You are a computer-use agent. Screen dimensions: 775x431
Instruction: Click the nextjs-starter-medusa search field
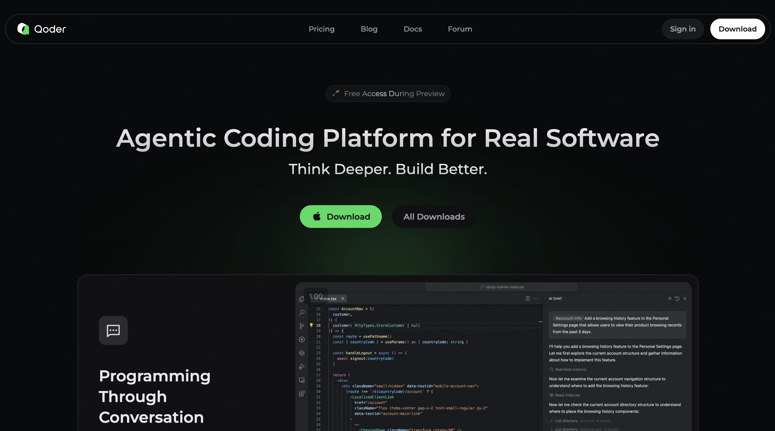click(501, 287)
